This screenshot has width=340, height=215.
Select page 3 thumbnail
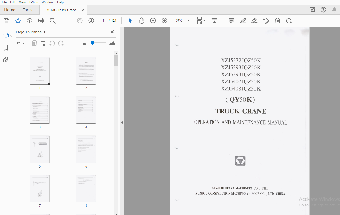coord(40,110)
